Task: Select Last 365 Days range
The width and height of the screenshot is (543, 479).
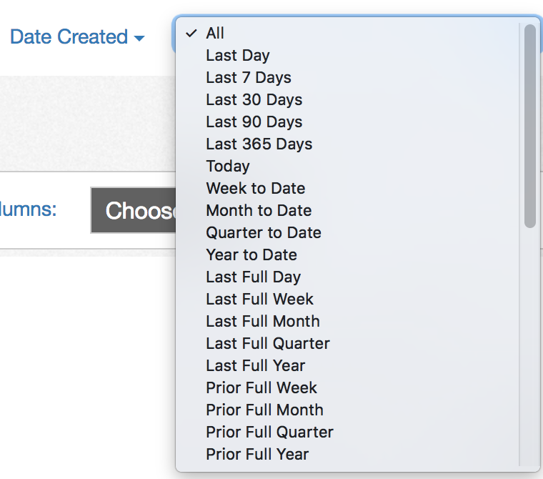Action: click(259, 144)
